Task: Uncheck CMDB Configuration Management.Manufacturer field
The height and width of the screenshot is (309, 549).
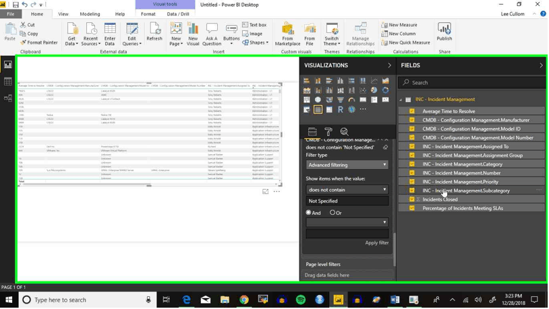Action: [411, 120]
